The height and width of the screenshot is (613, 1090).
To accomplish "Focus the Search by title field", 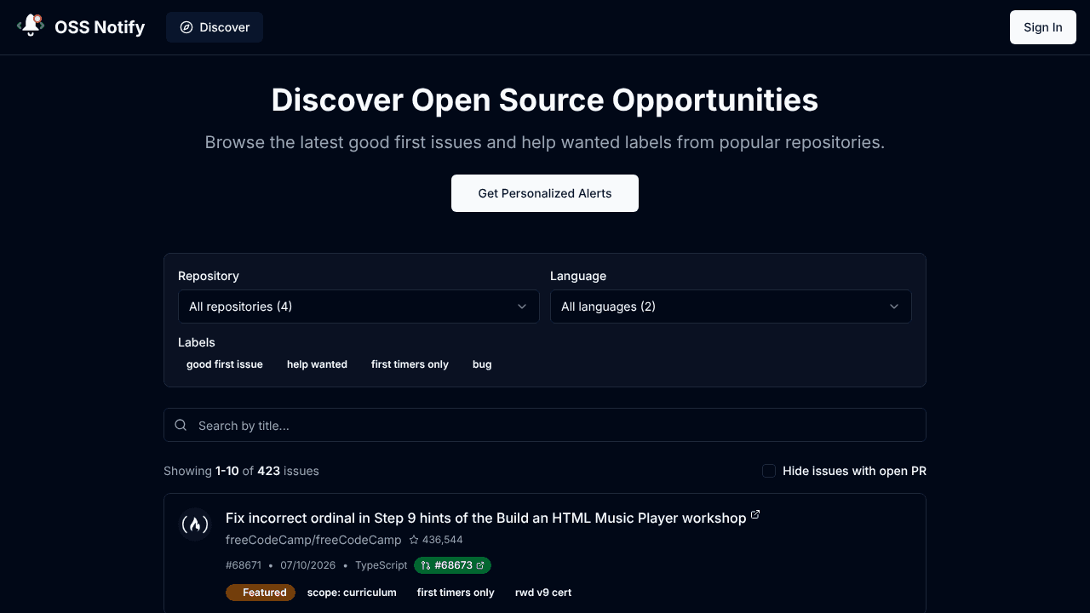I will 545,425.
